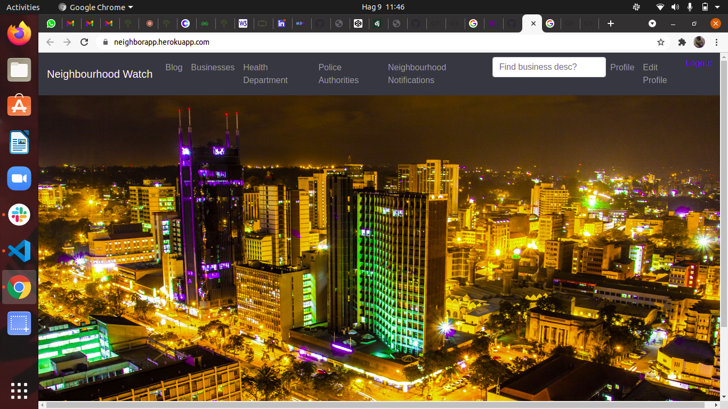This screenshot has height=409, width=728.
Task: Switch to the GitHub tab
Action: (x=320, y=23)
